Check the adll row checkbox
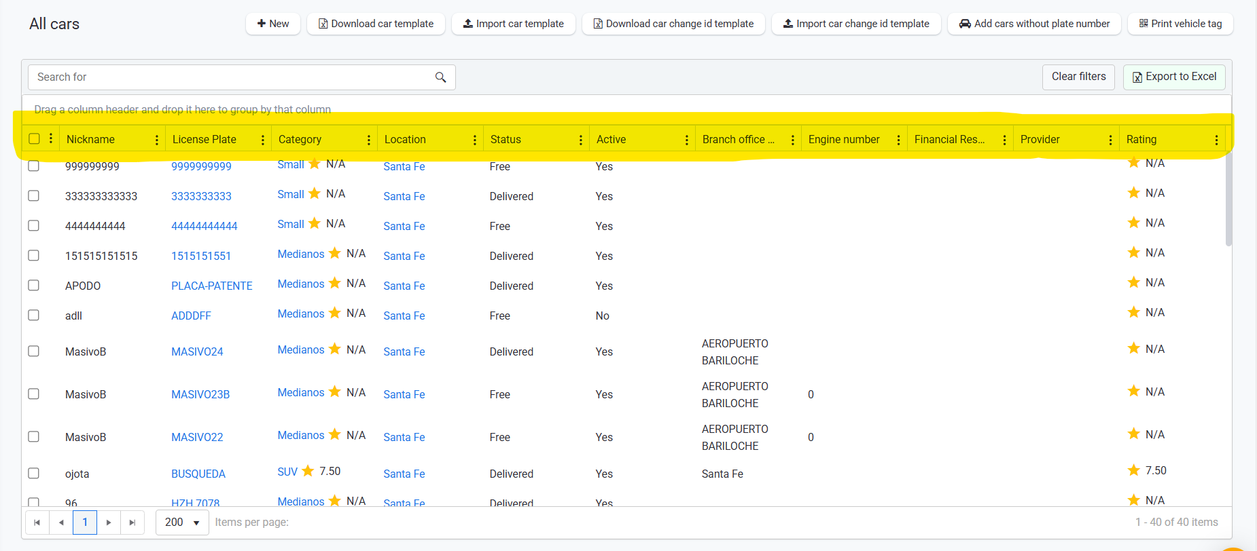 pos(33,315)
